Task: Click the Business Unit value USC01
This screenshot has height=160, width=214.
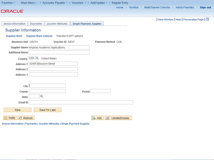Action: (34, 42)
